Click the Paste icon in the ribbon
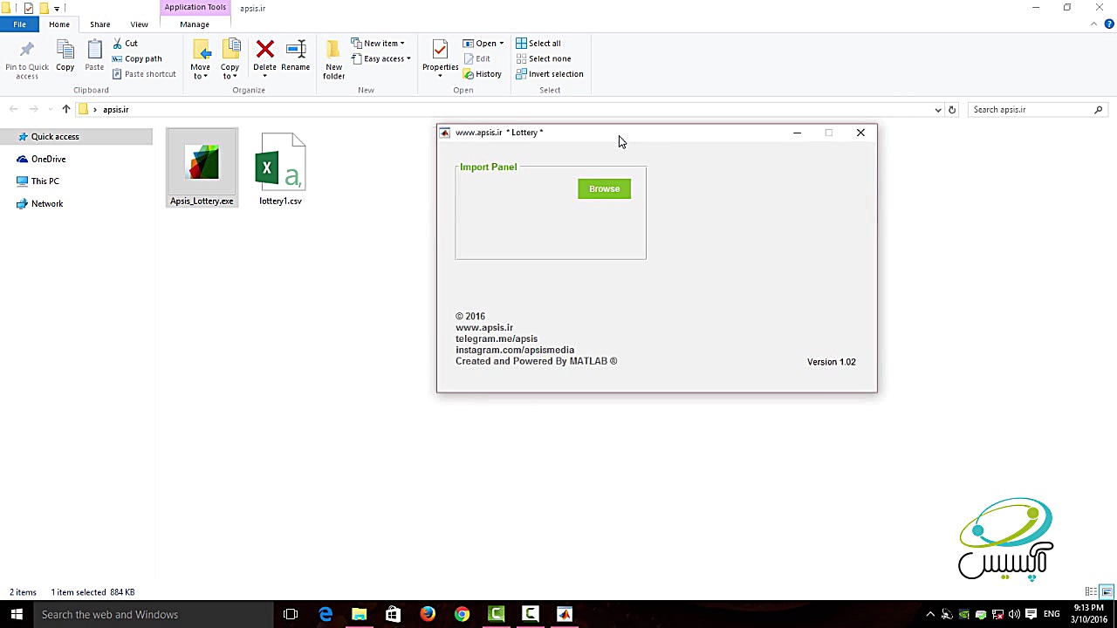The width and height of the screenshot is (1117, 628). [x=94, y=56]
